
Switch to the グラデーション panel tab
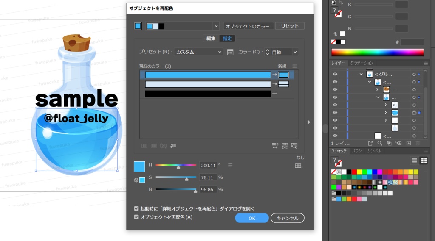[362, 63]
